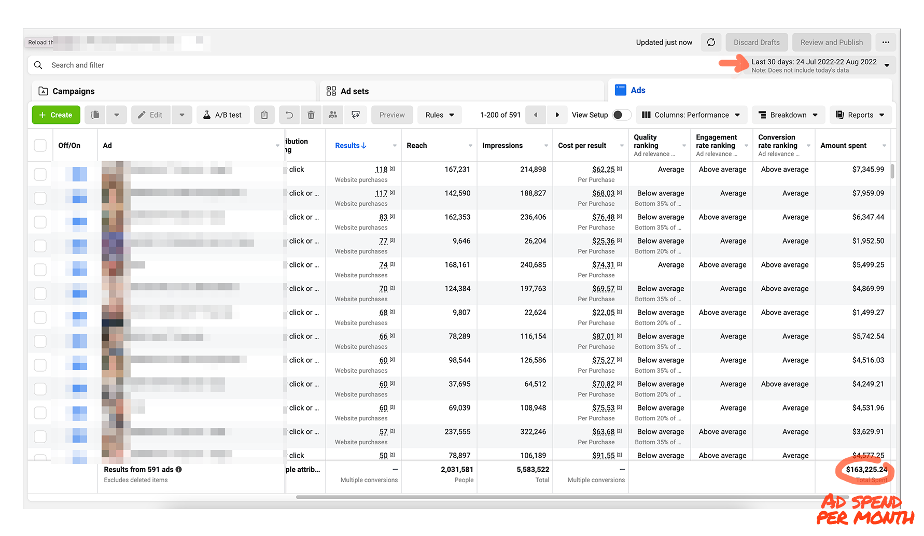This screenshot has width=924, height=536.
Task: Switch to the Campaigns tab
Action: coord(174,91)
